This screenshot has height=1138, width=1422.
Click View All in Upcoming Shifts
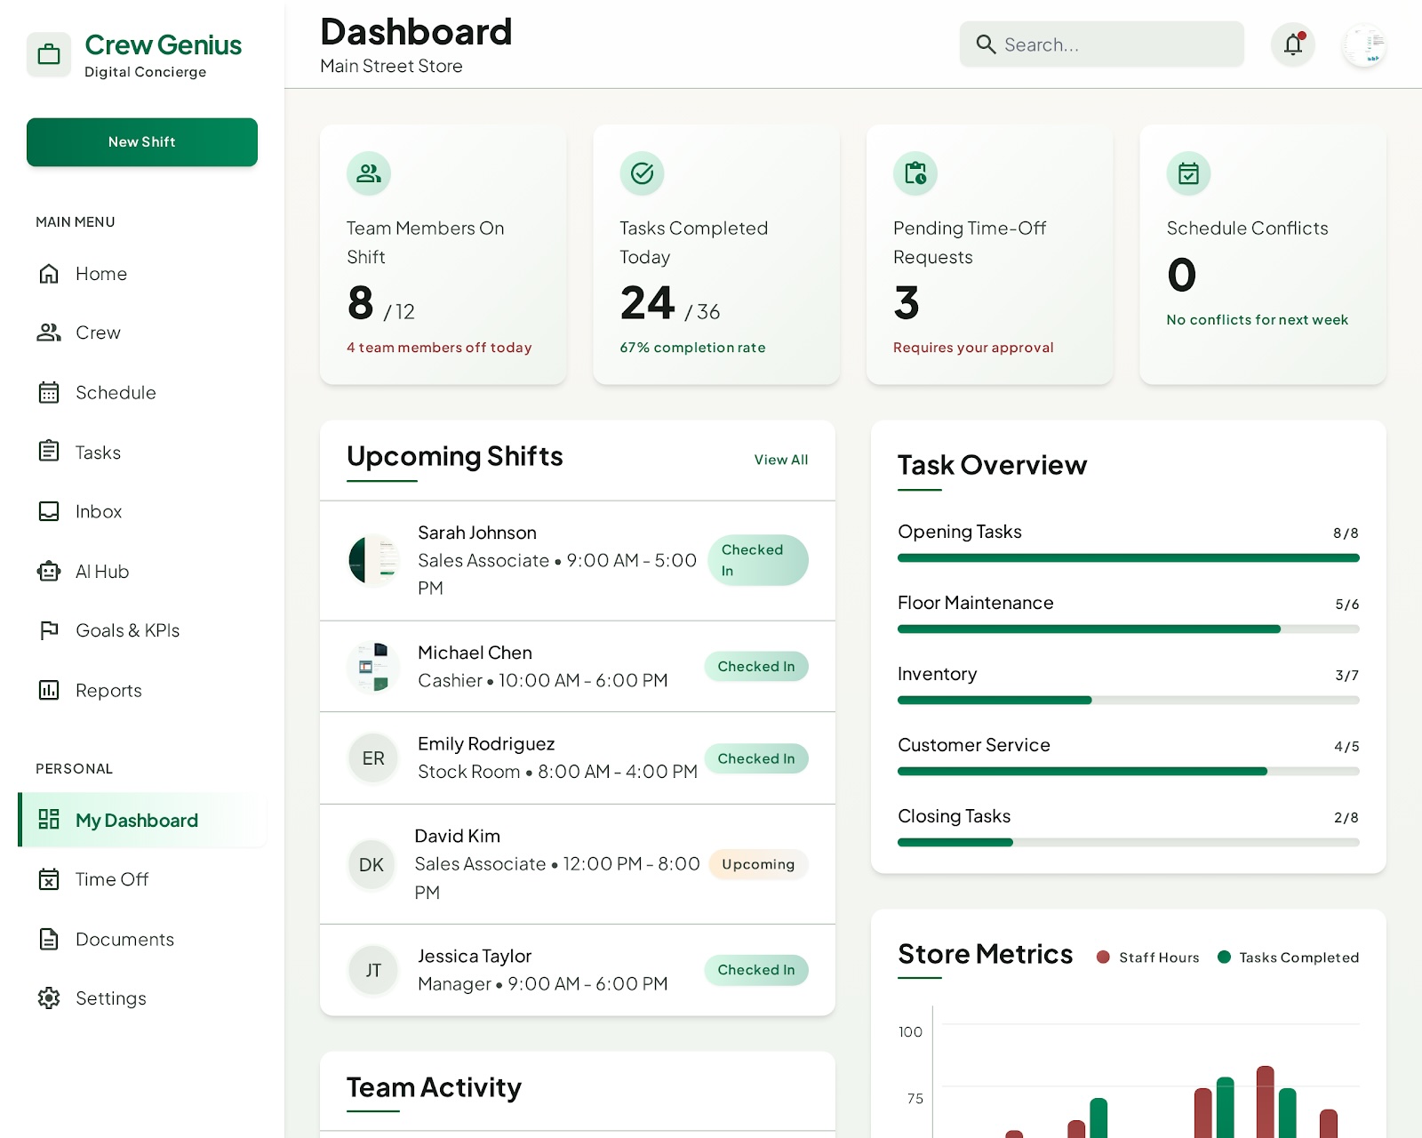click(781, 460)
